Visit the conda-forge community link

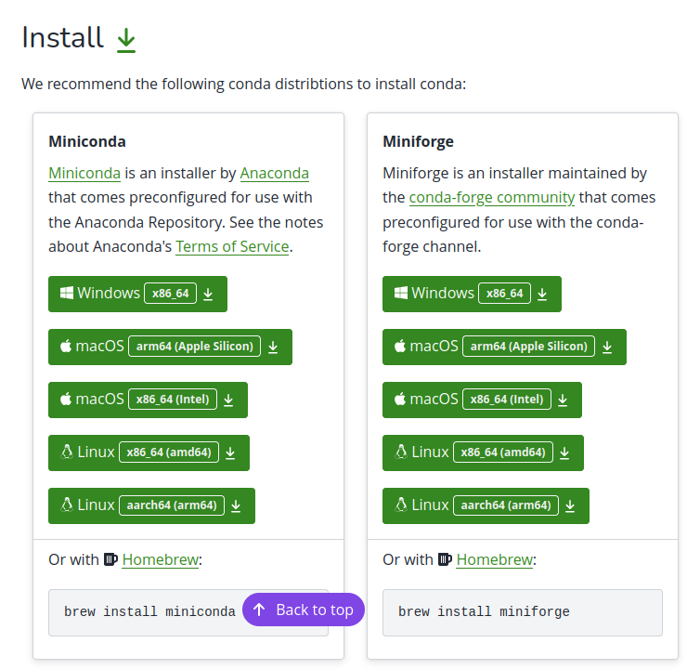[491, 197]
